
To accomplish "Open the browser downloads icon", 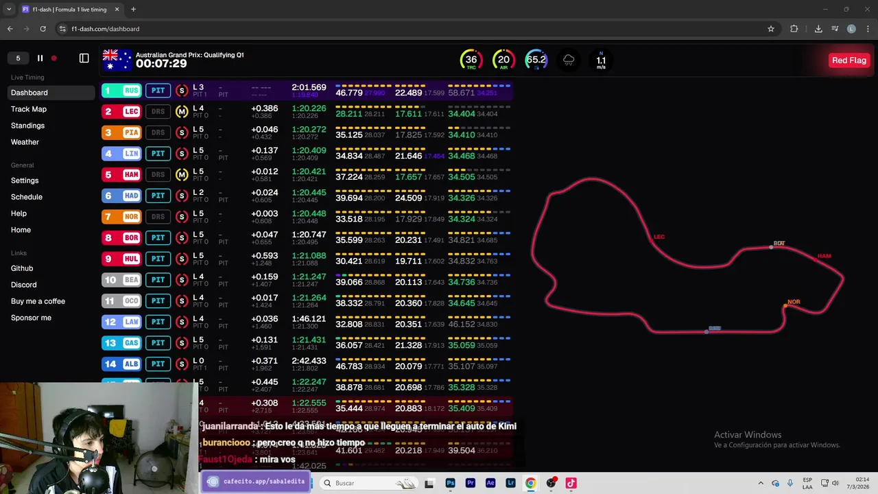I will (x=818, y=29).
